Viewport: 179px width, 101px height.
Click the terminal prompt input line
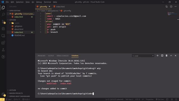pos(66,94)
